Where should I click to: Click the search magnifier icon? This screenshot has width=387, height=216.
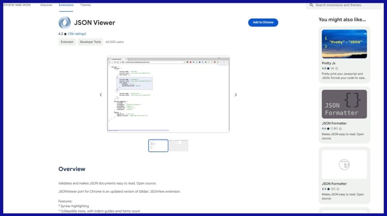pyautogui.click(x=311, y=5)
